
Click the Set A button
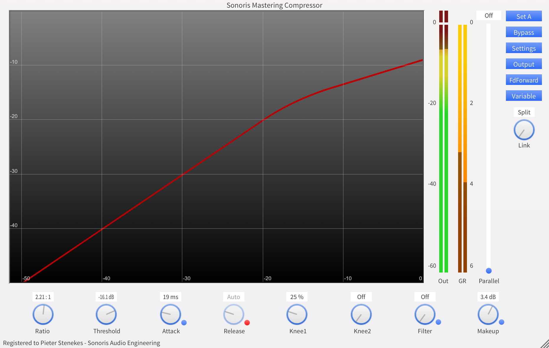coord(524,16)
